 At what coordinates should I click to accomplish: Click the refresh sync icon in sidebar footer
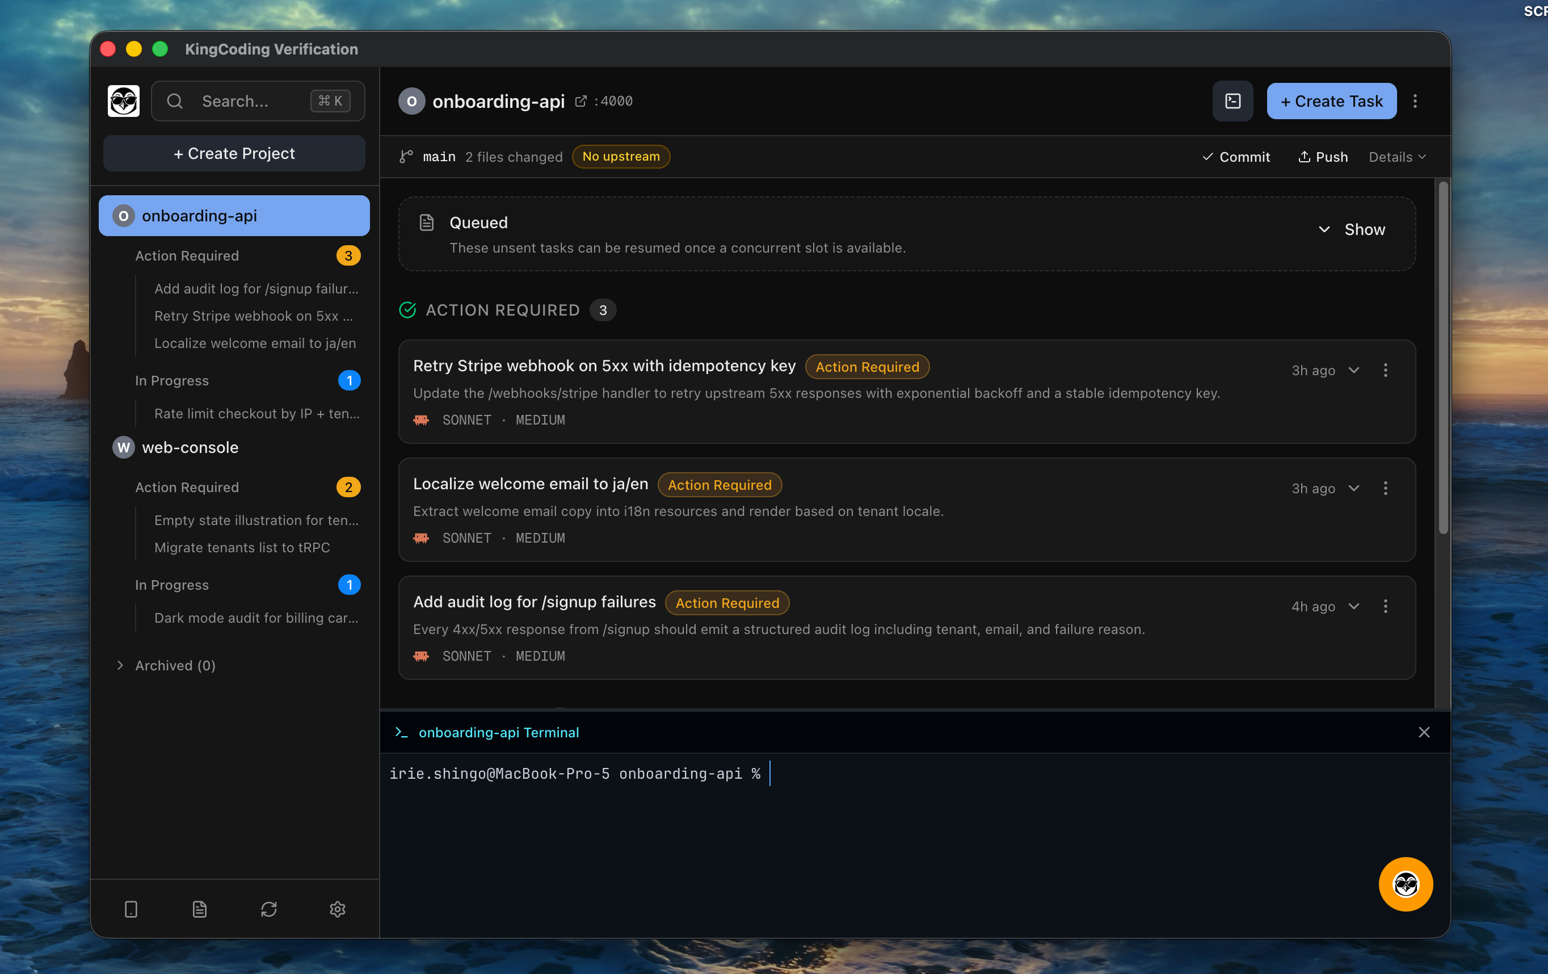click(x=269, y=908)
